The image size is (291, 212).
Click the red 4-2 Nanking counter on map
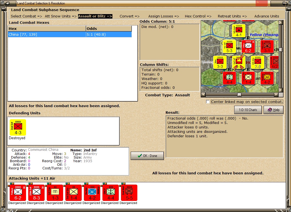267,78
